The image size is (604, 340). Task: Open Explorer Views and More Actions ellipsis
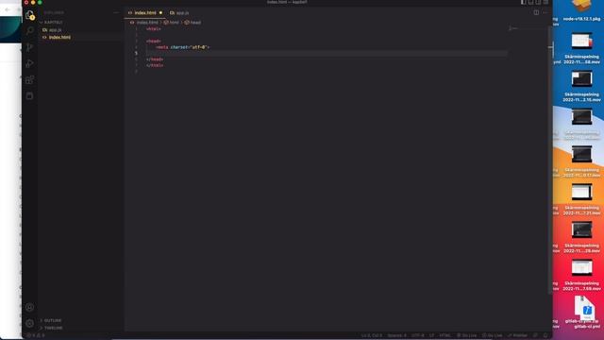coord(116,12)
